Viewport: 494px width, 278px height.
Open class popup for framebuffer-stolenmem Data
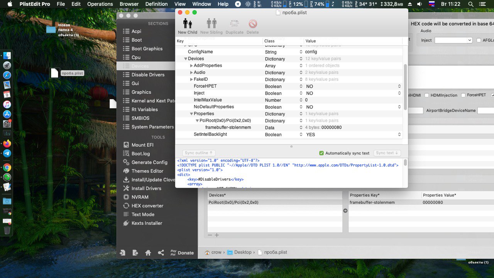coord(301,128)
